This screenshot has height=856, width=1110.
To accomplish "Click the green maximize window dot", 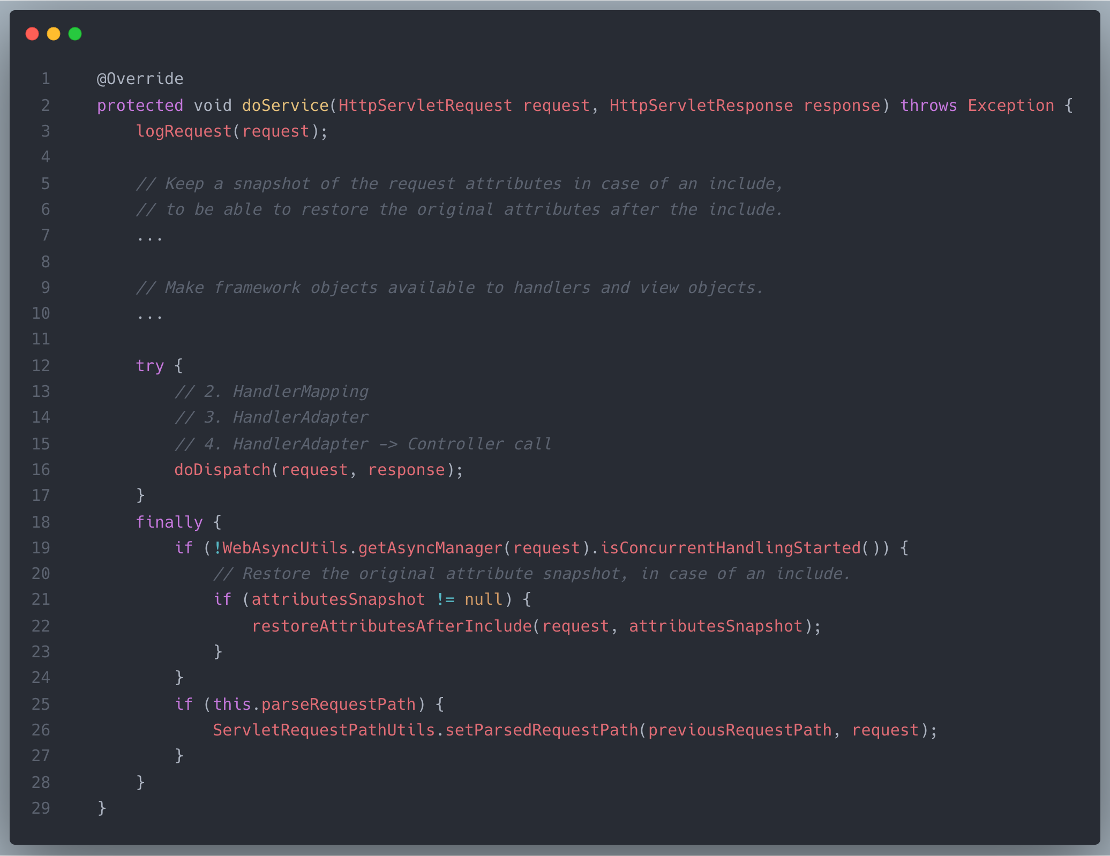I will tap(75, 34).
